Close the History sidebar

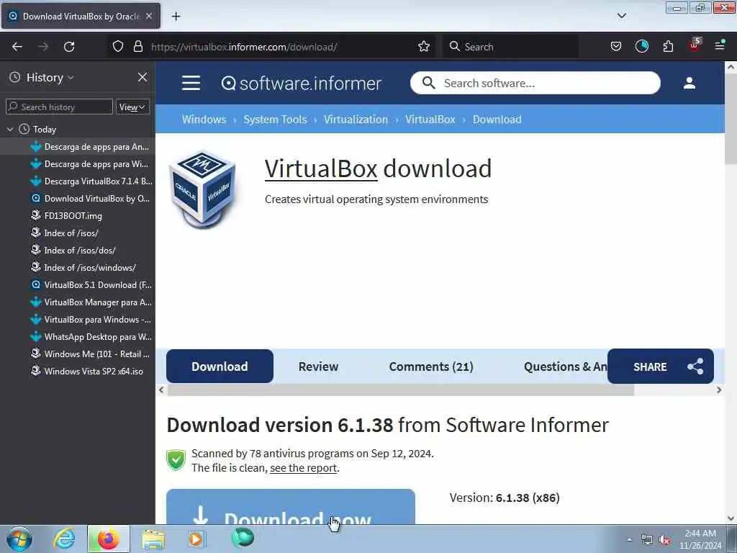click(x=143, y=77)
